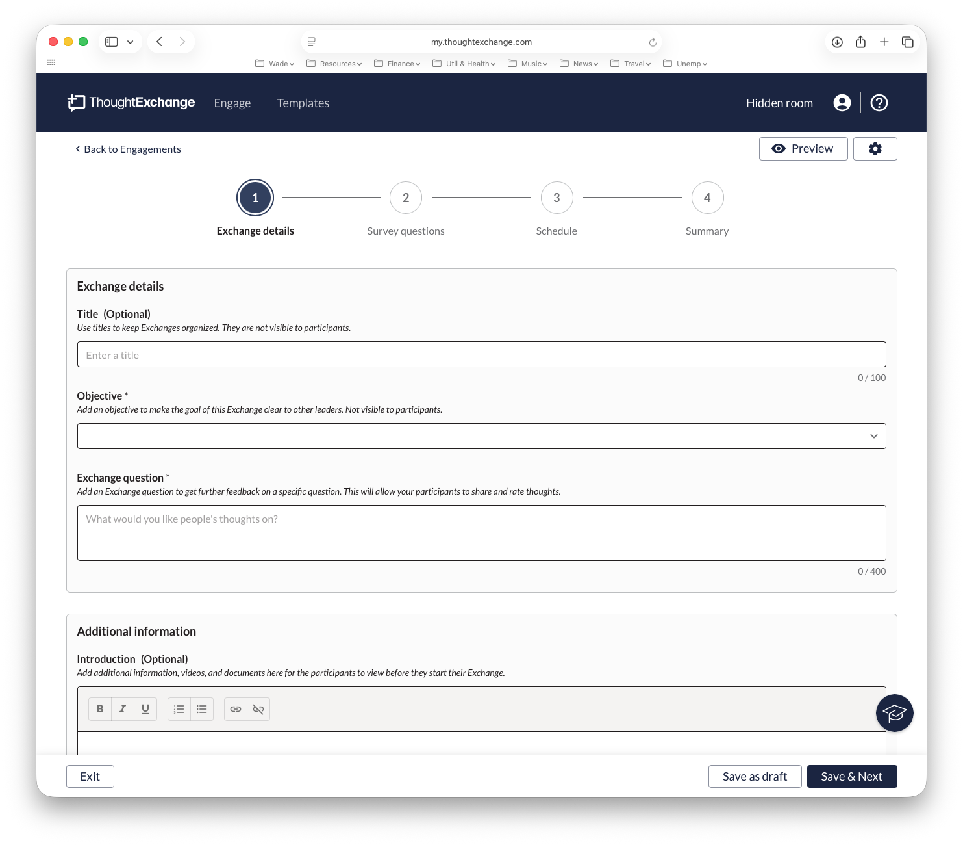Click the insert link icon
The height and width of the screenshot is (845, 963).
[x=236, y=709]
